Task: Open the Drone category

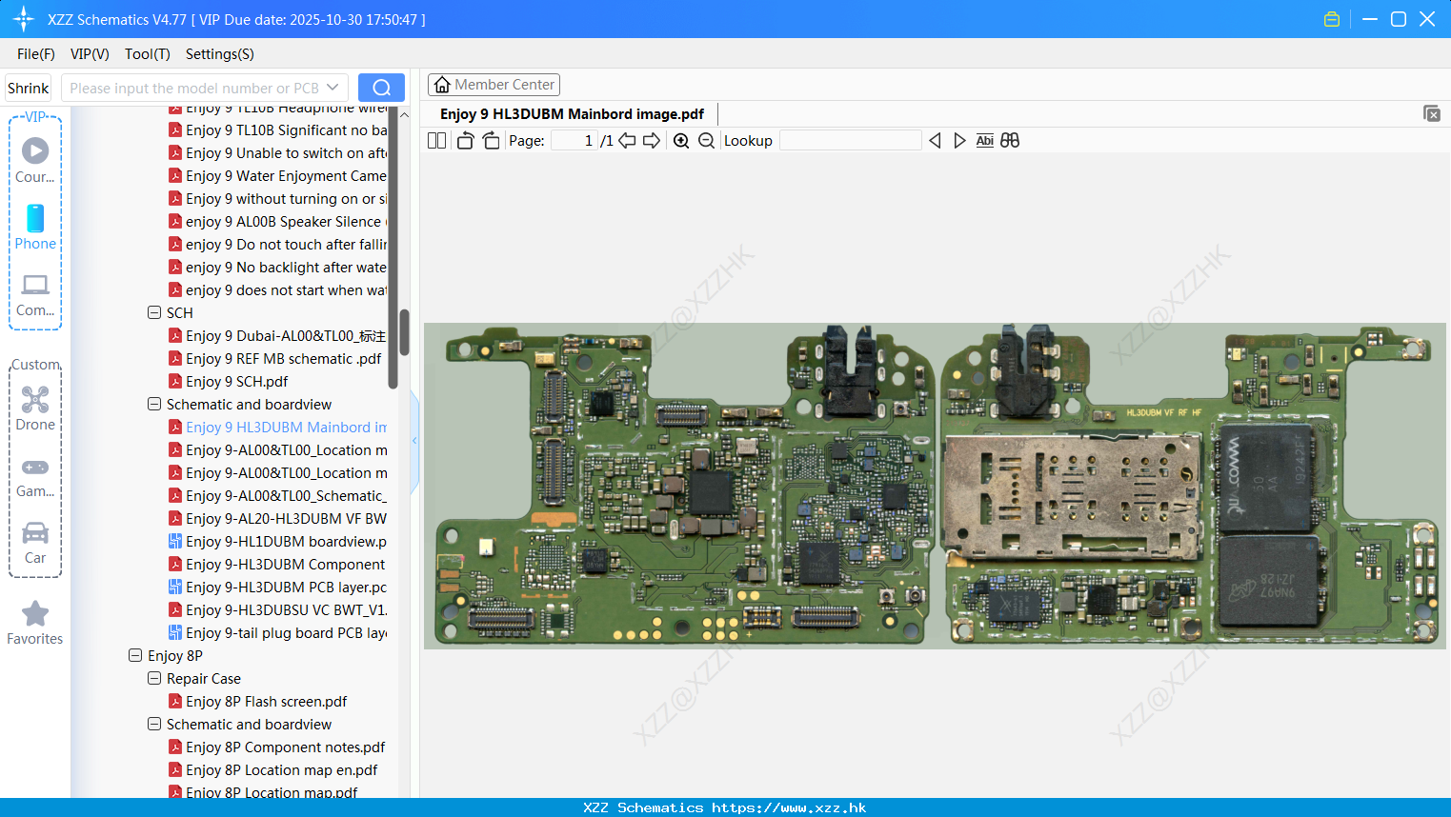Action: (35, 408)
